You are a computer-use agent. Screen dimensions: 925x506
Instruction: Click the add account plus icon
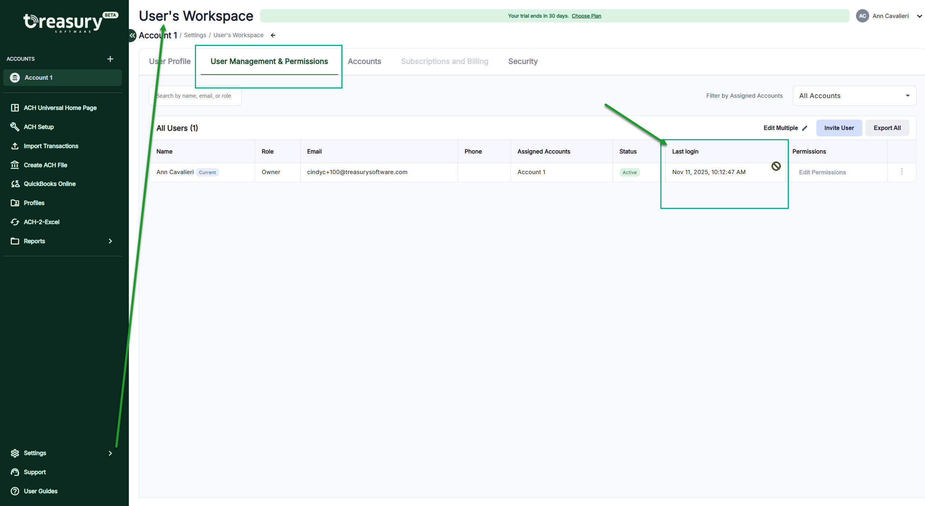pyautogui.click(x=110, y=59)
